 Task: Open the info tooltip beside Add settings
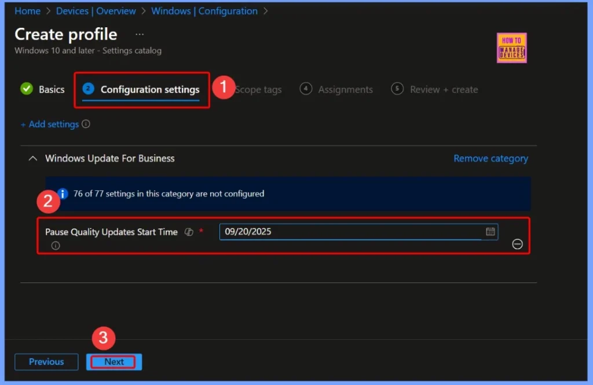click(86, 124)
